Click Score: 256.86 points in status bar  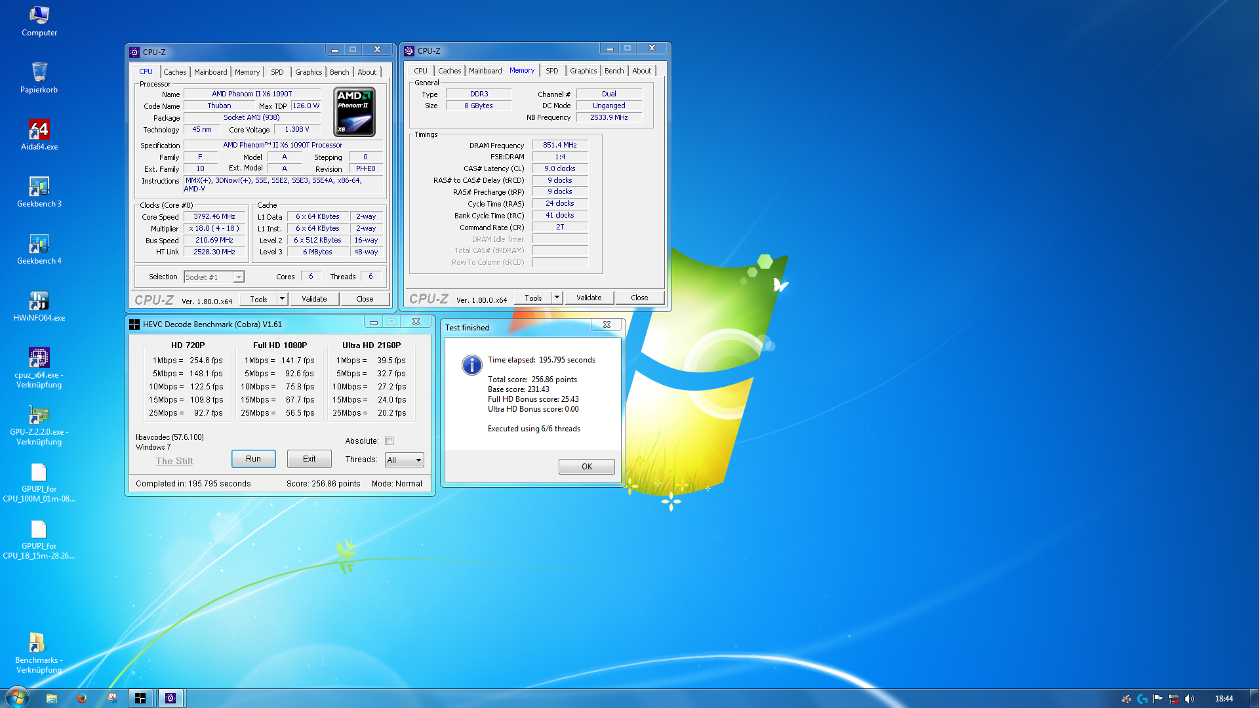coord(323,484)
